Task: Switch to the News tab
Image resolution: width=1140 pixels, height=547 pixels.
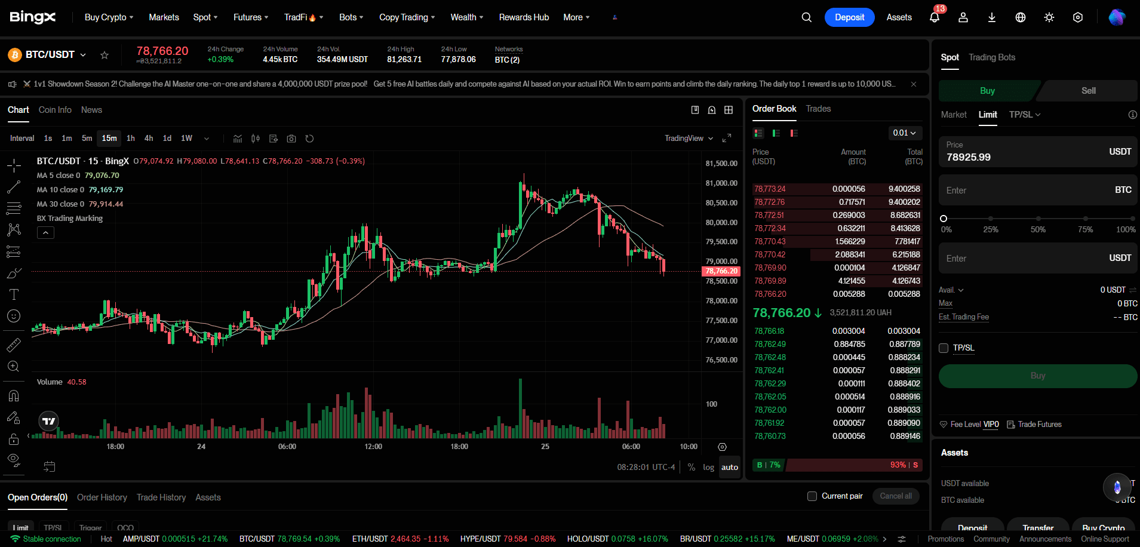Action: [x=91, y=110]
